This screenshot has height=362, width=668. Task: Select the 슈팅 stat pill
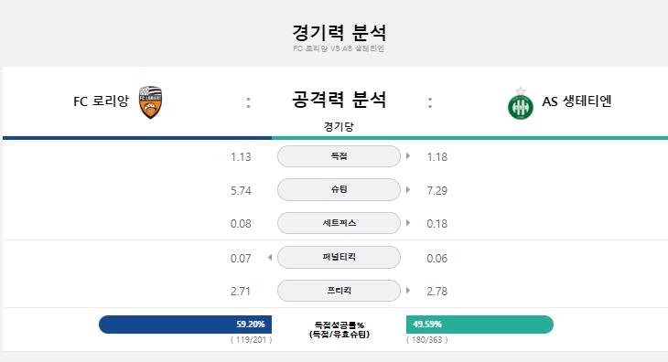coord(339,190)
